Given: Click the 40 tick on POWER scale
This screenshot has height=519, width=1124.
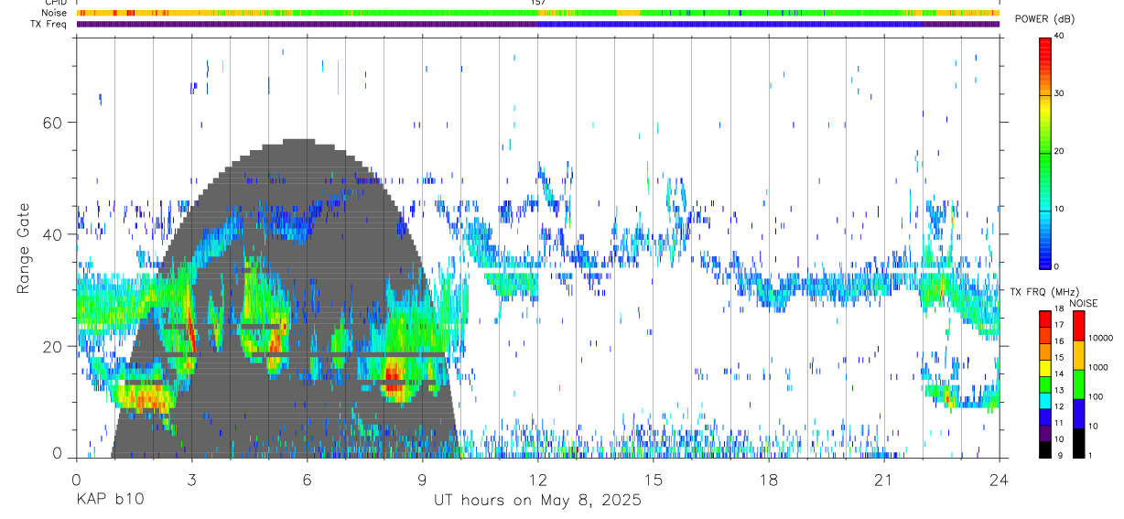Looking at the screenshot, I should coord(1059,37).
